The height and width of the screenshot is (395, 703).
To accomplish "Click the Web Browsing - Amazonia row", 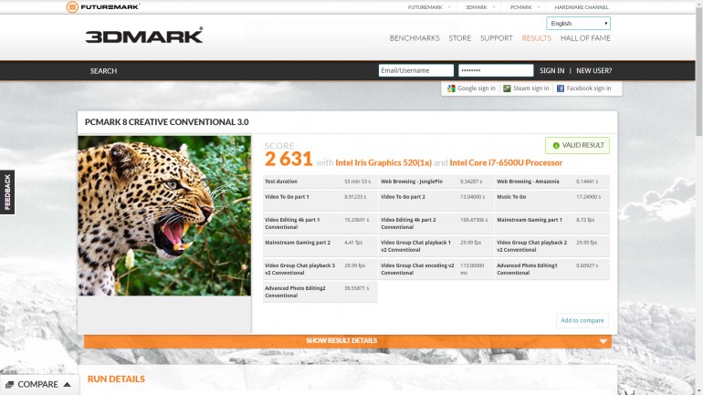I will pyautogui.click(x=552, y=182).
